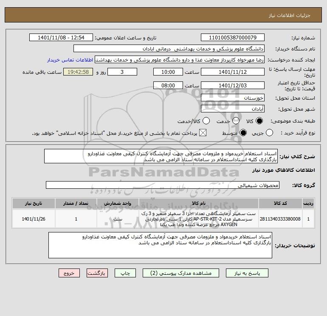The width and height of the screenshot is (327, 316).
Task: Click the ردیف column header
Action: point(308,203)
